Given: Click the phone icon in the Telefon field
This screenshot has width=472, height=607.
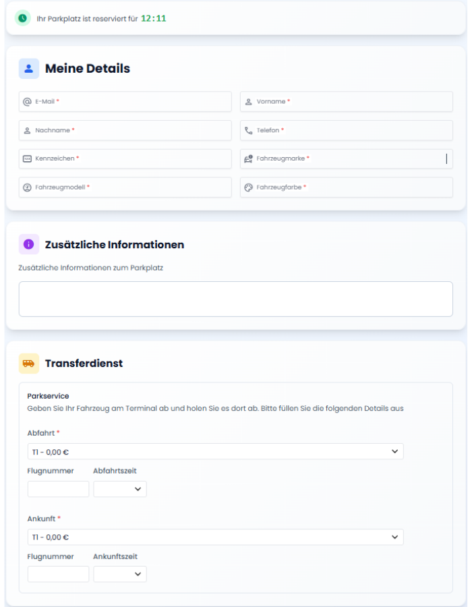Looking at the screenshot, I should (x=248, y=130).
